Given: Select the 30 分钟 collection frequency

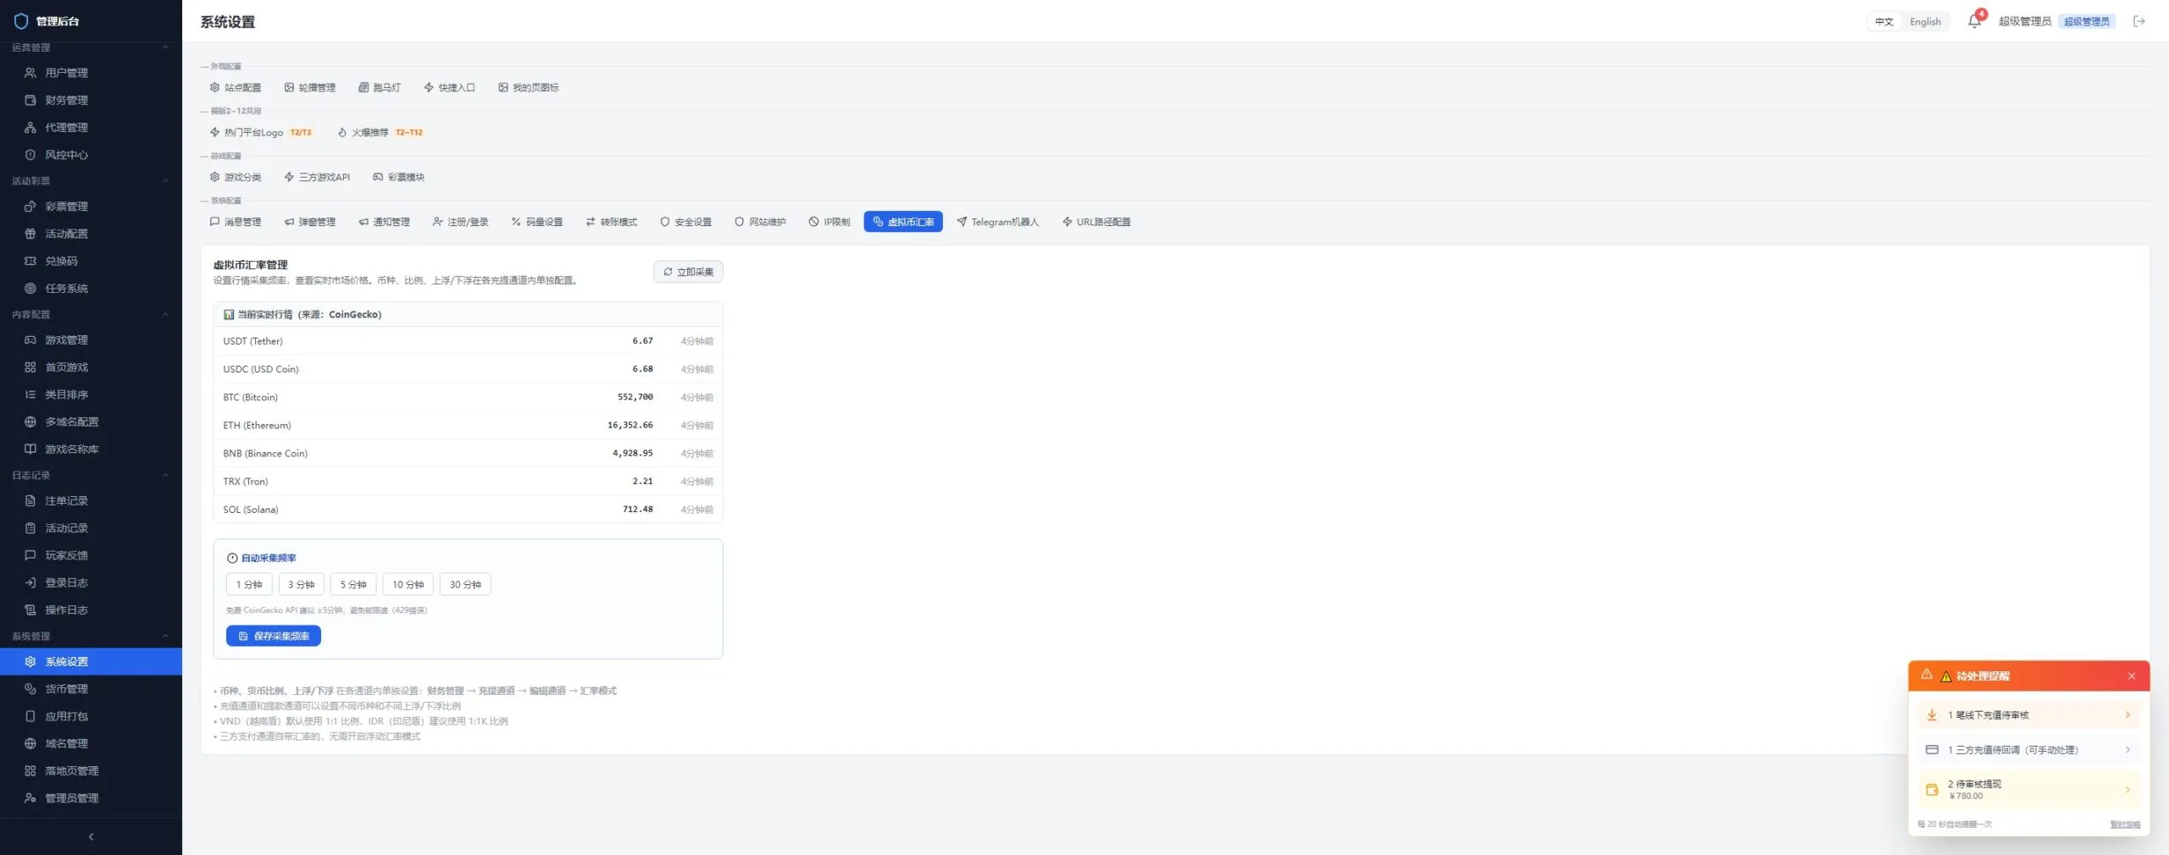Looking at the screenshot, I should tap(465, 584).
